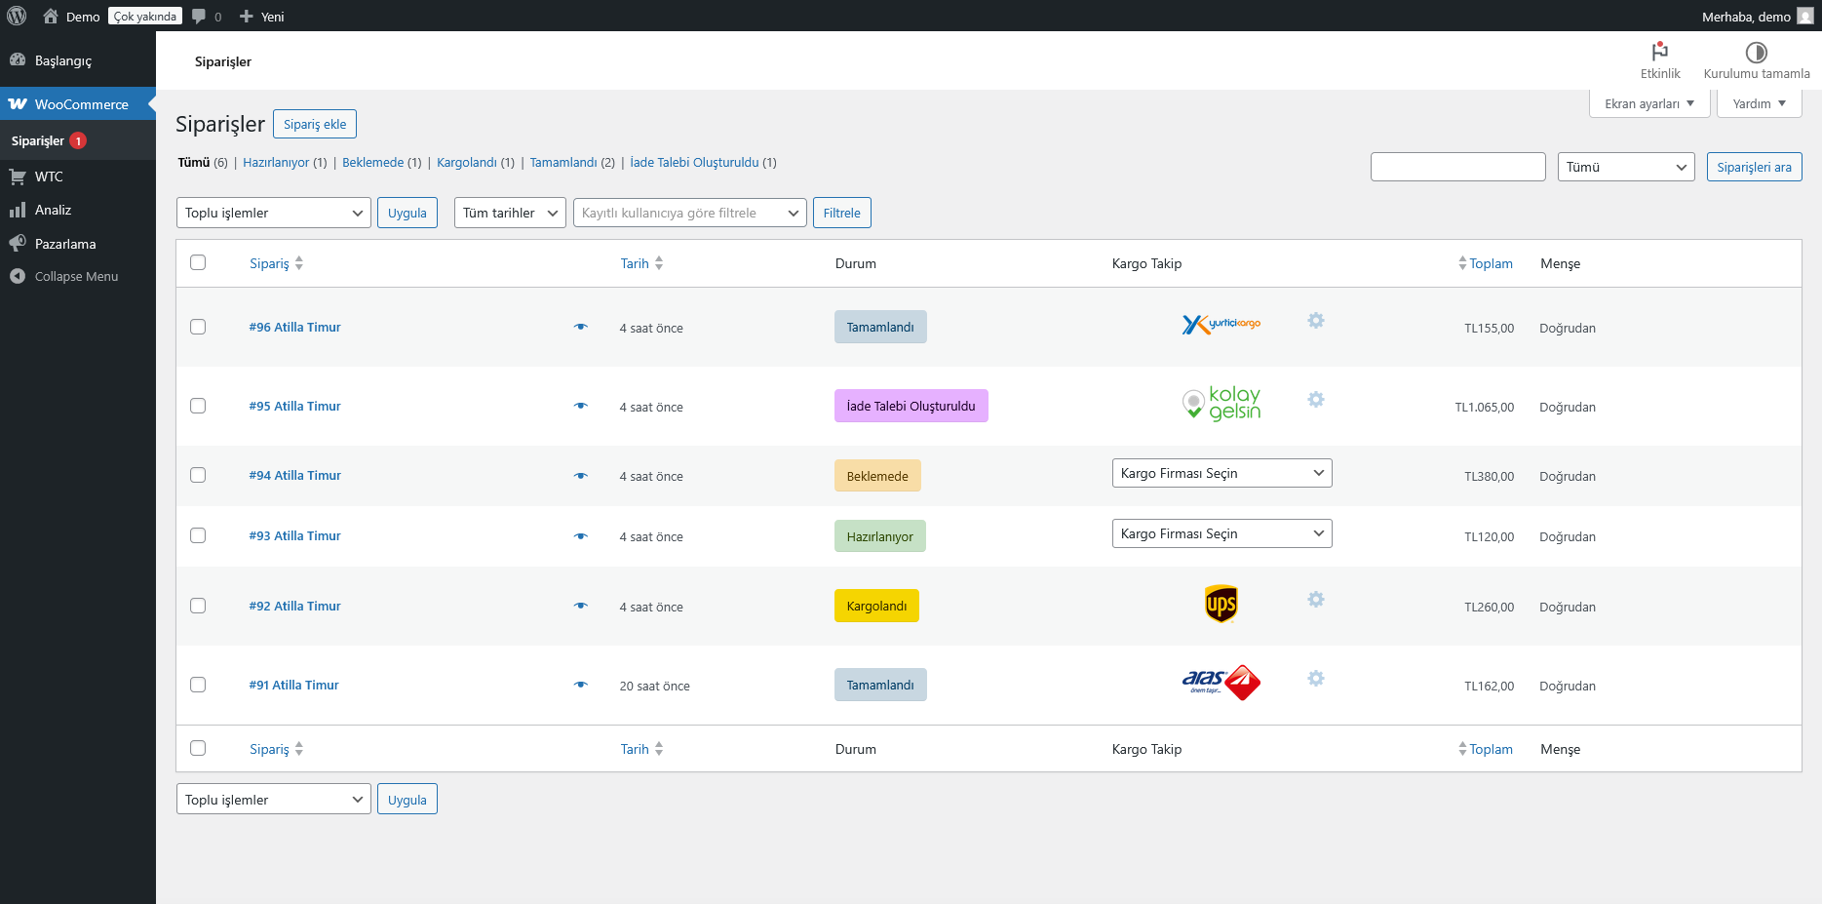Sort by Toplam in header row
The height and width of the screenshot is (904, 1822).
(1487, 263)
